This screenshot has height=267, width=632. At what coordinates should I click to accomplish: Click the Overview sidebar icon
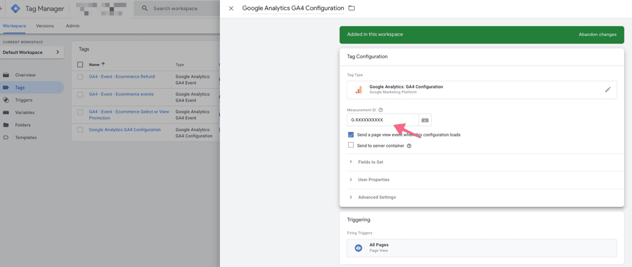point(6,75)
